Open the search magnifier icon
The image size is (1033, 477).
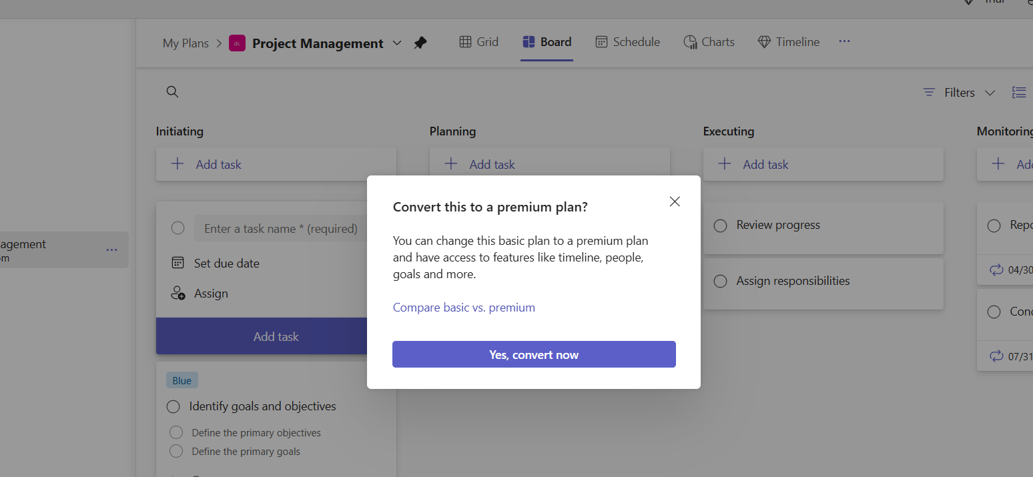coord(172,92)
